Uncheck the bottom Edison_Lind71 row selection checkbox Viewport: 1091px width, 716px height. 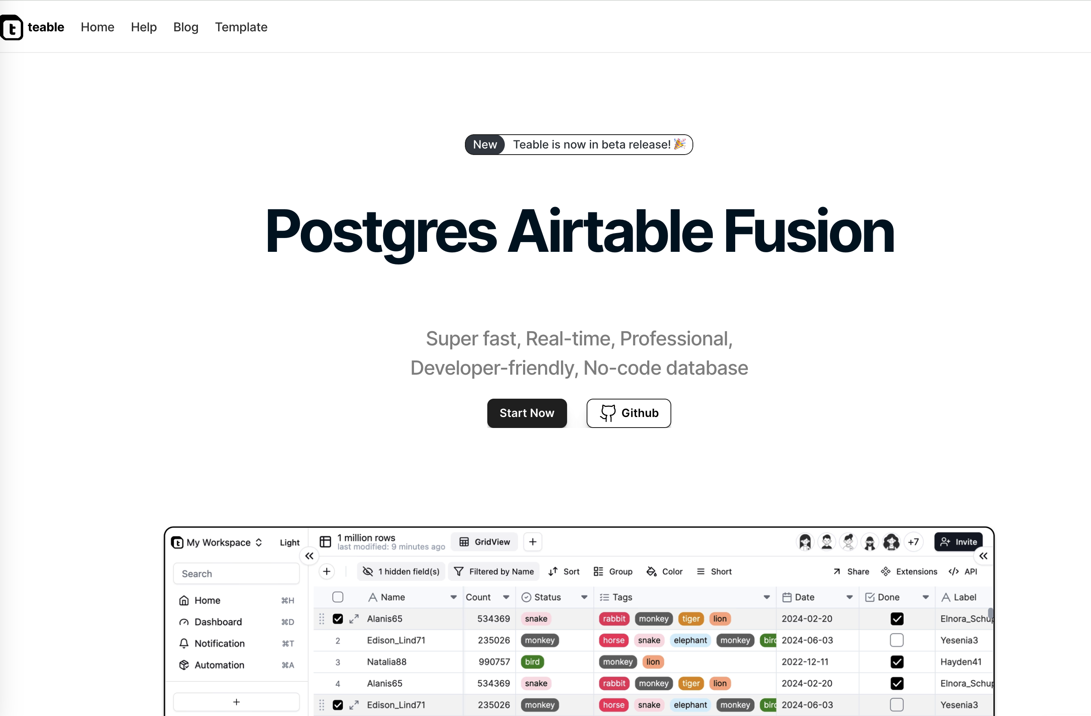[338, 705]
